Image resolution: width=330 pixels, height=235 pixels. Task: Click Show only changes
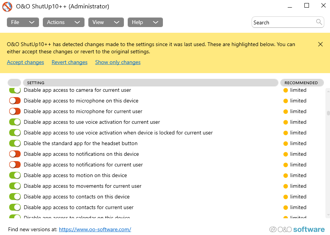(x=117, y=62)
